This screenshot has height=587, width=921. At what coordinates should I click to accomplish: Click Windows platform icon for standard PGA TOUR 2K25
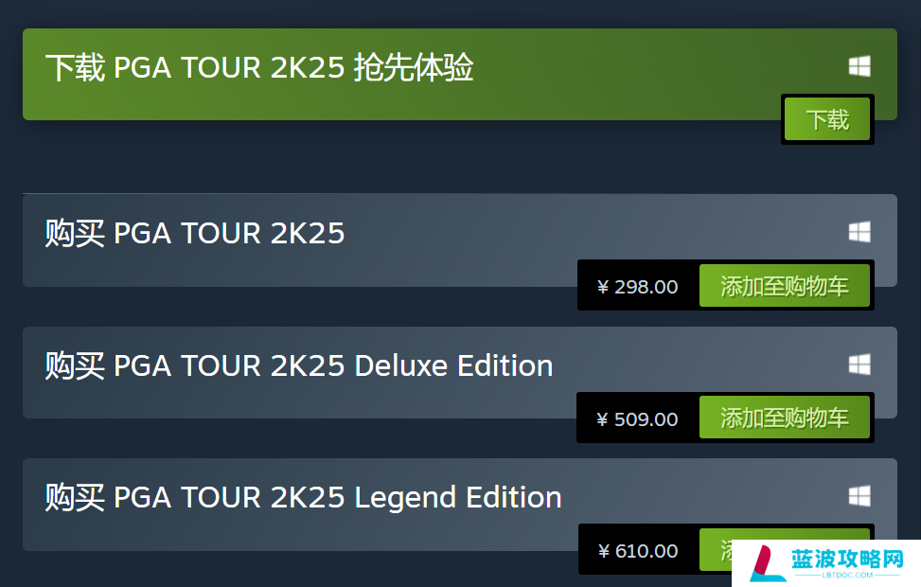[859, 232]
